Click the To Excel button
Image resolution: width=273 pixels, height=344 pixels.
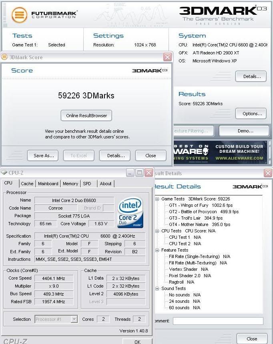click(x=78, y=156)
